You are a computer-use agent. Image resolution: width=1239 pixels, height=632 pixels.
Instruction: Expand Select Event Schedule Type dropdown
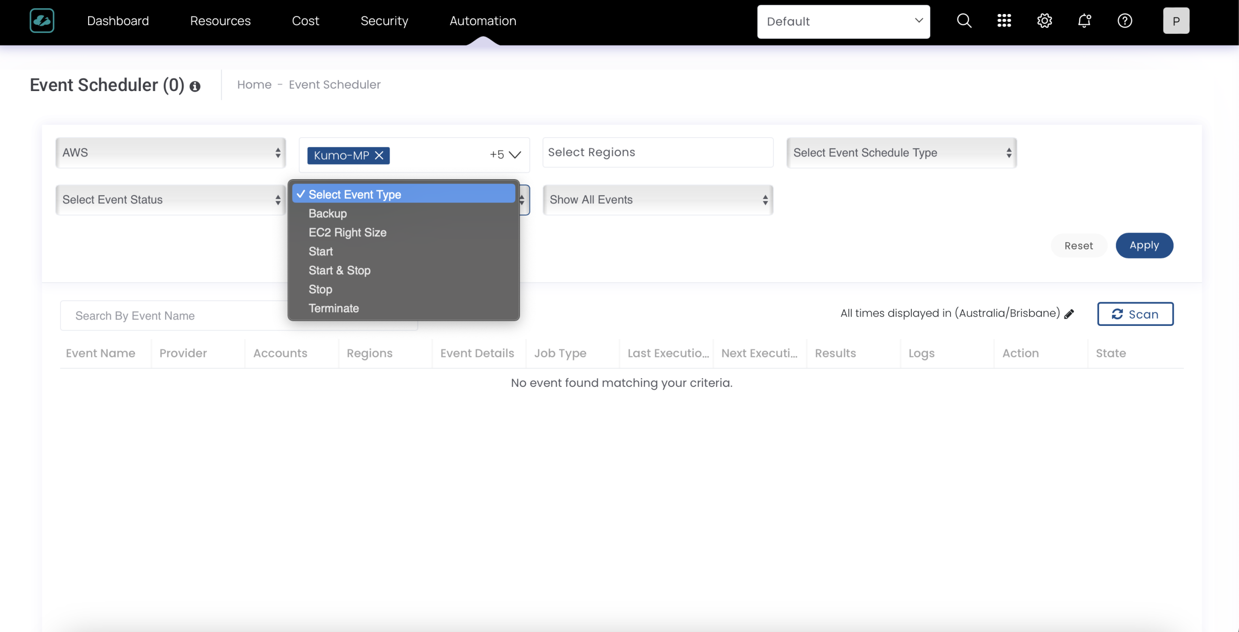tap(901, 153)
